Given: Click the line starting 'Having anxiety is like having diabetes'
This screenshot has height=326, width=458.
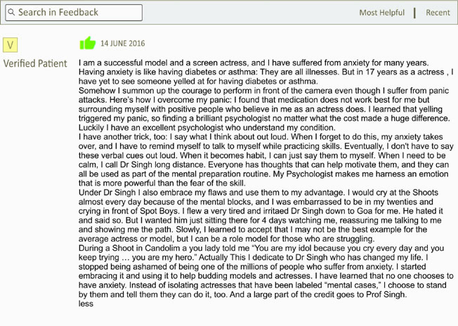Looking at the screenshot, I should pos(266,72).
